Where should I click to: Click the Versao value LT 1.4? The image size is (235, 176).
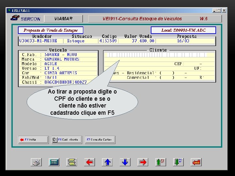[52, 68]
